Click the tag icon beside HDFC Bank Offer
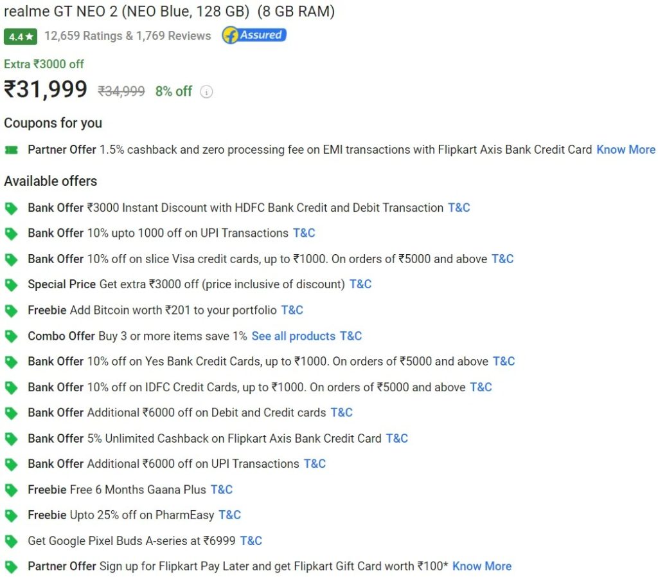Viewport: 658px width, 581px height. pyautogui.click(x=11, y=207)
